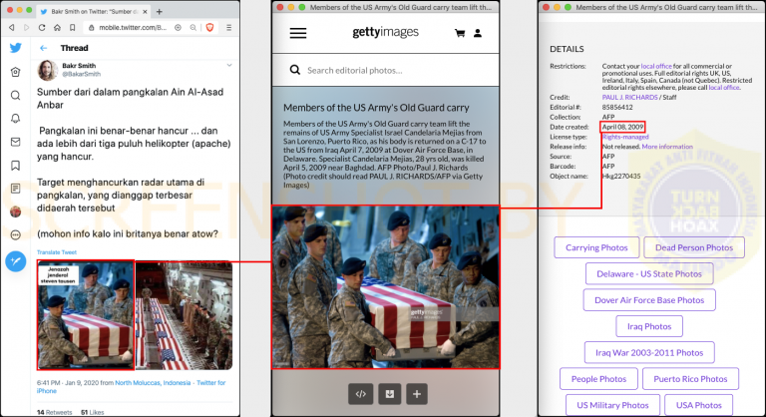Image resolution: width=766 pixels, height=417 pixels.
Task: Select the Bakr Smith on Twitter tab
Action: pos(93,11)
